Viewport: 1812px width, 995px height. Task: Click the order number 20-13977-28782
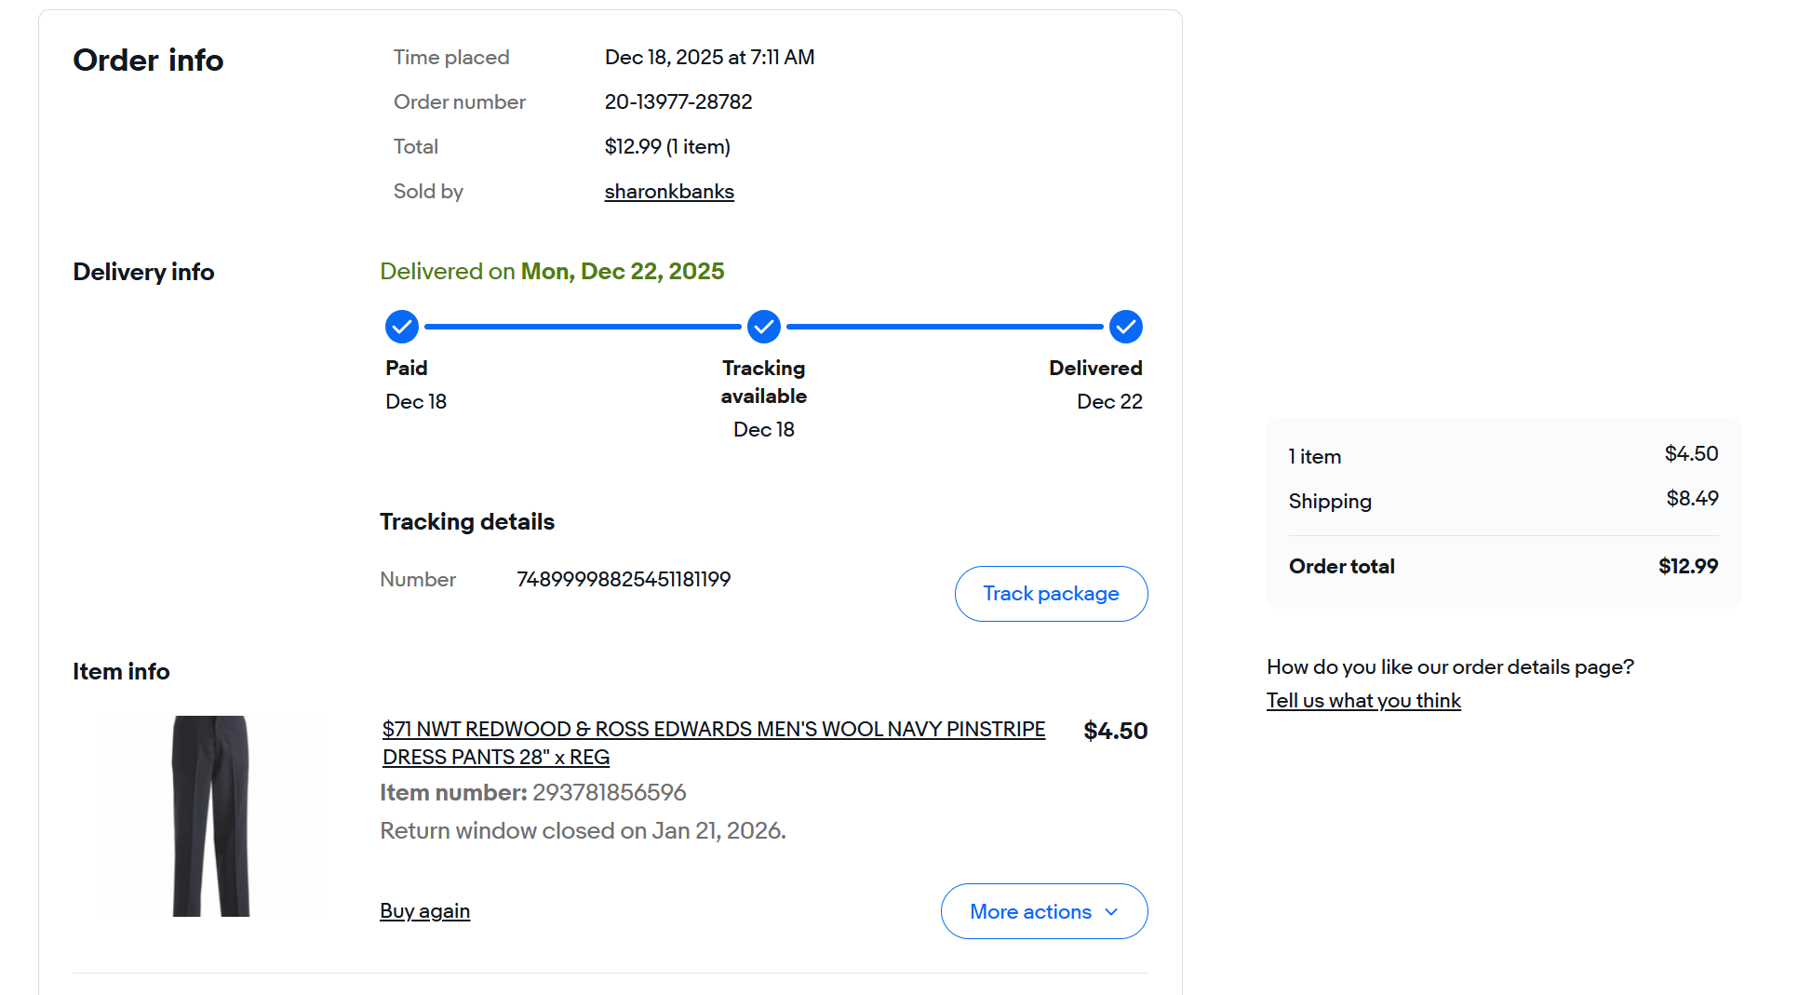point(678,102)
